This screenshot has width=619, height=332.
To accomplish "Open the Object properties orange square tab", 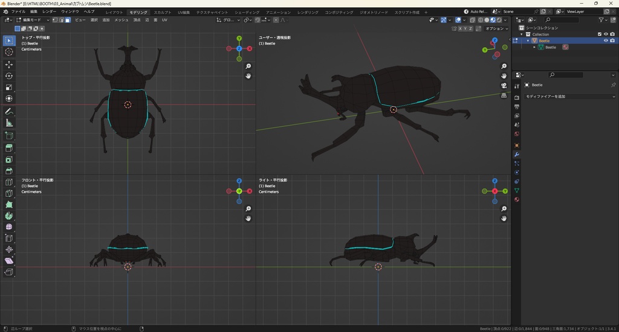I will tap(516, 145).
